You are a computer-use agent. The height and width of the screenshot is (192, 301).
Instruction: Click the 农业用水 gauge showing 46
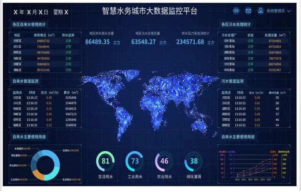click(164, 161)
